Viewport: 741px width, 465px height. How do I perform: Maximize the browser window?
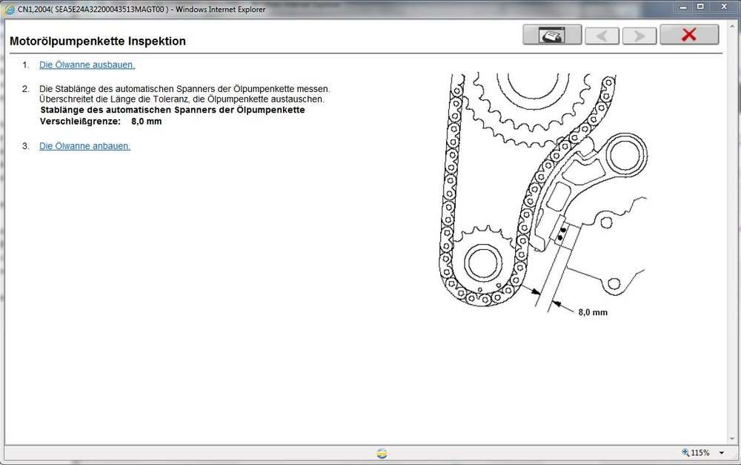(x=700, y=7)
